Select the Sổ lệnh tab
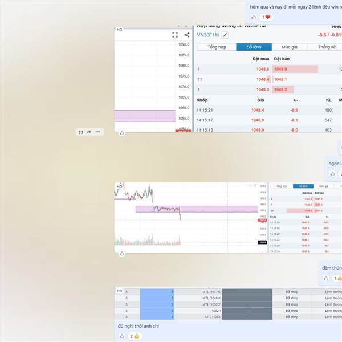This screenshot has height=342, width=342. click(x=254, y=47)
